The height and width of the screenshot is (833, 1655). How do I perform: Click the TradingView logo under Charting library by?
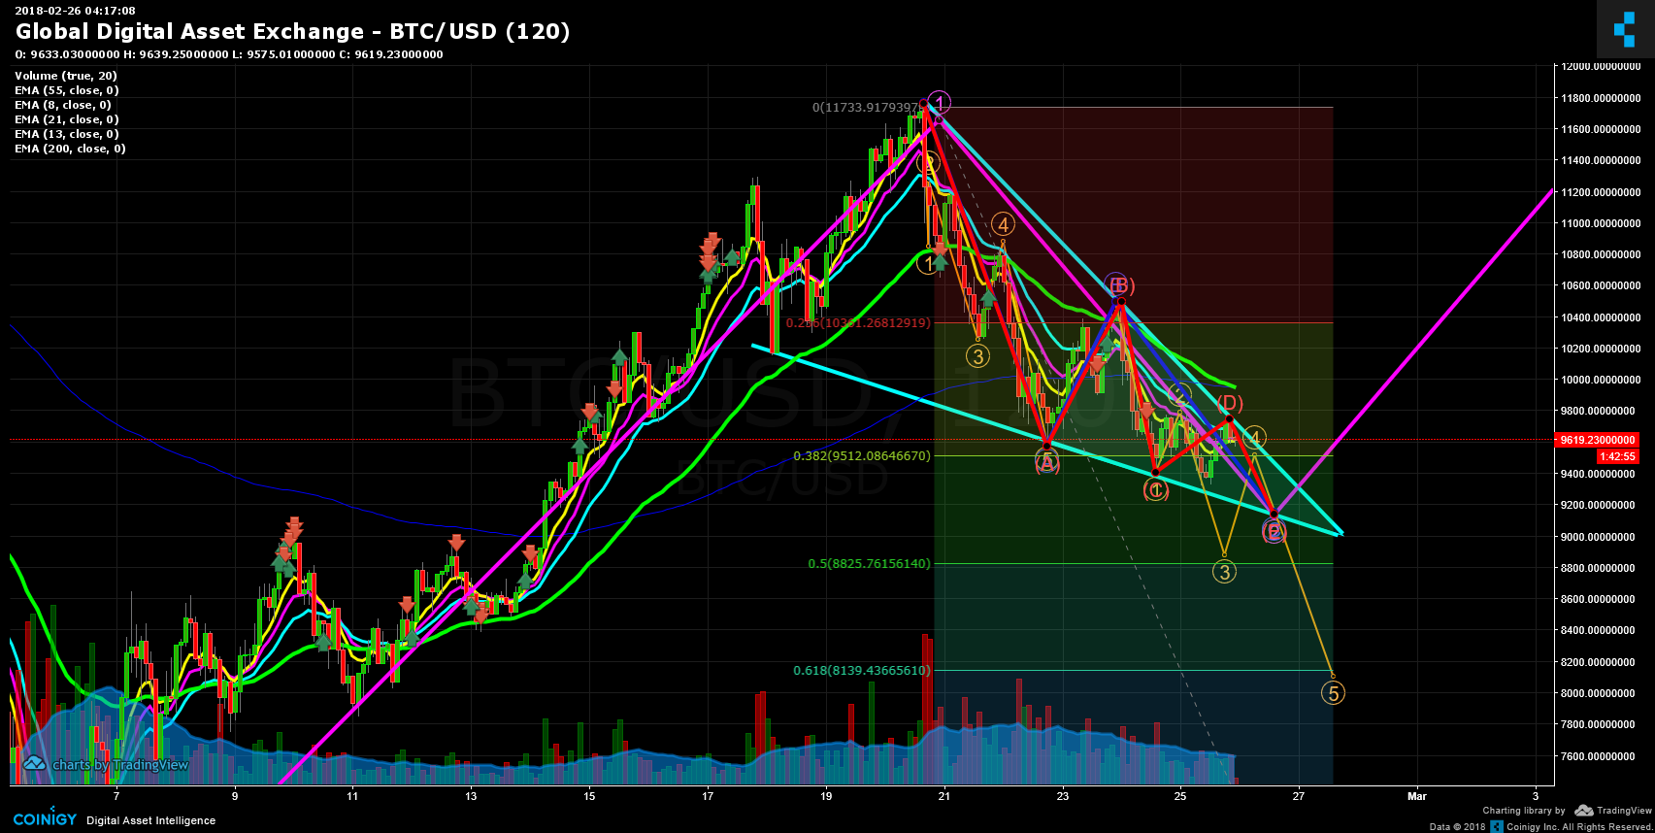pyautogui.click(x=1613, y=810)
